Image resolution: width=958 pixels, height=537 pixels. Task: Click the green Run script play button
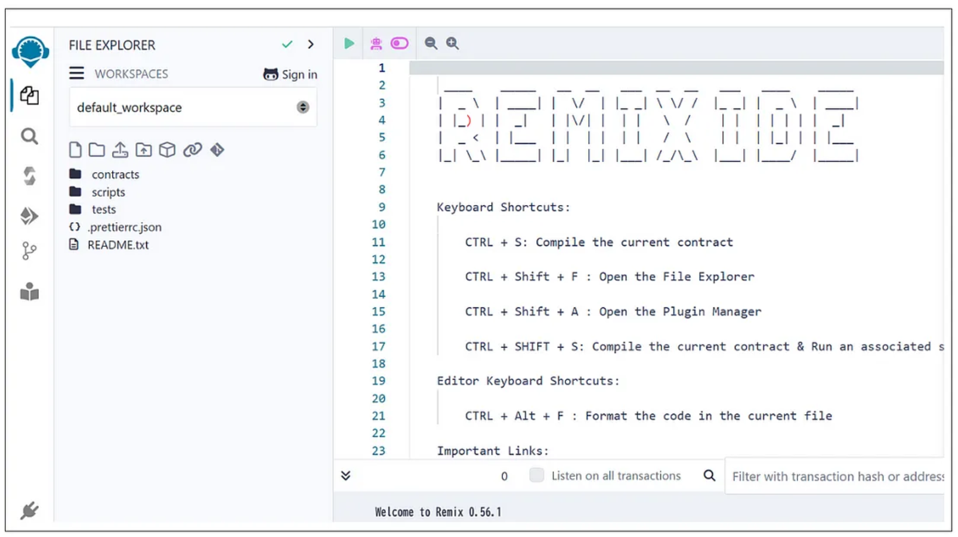[349, 44]
